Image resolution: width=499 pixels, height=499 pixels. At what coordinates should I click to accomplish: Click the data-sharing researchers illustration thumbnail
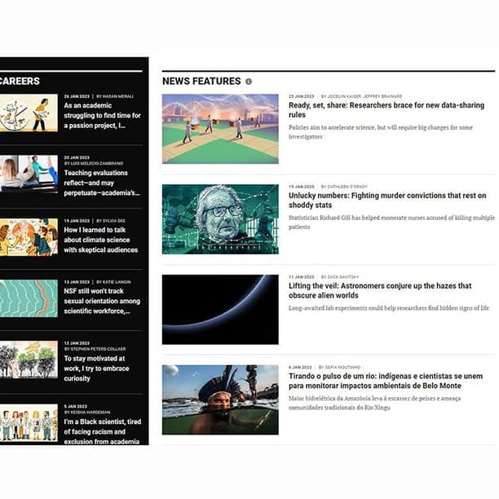[x=220, y=129]
